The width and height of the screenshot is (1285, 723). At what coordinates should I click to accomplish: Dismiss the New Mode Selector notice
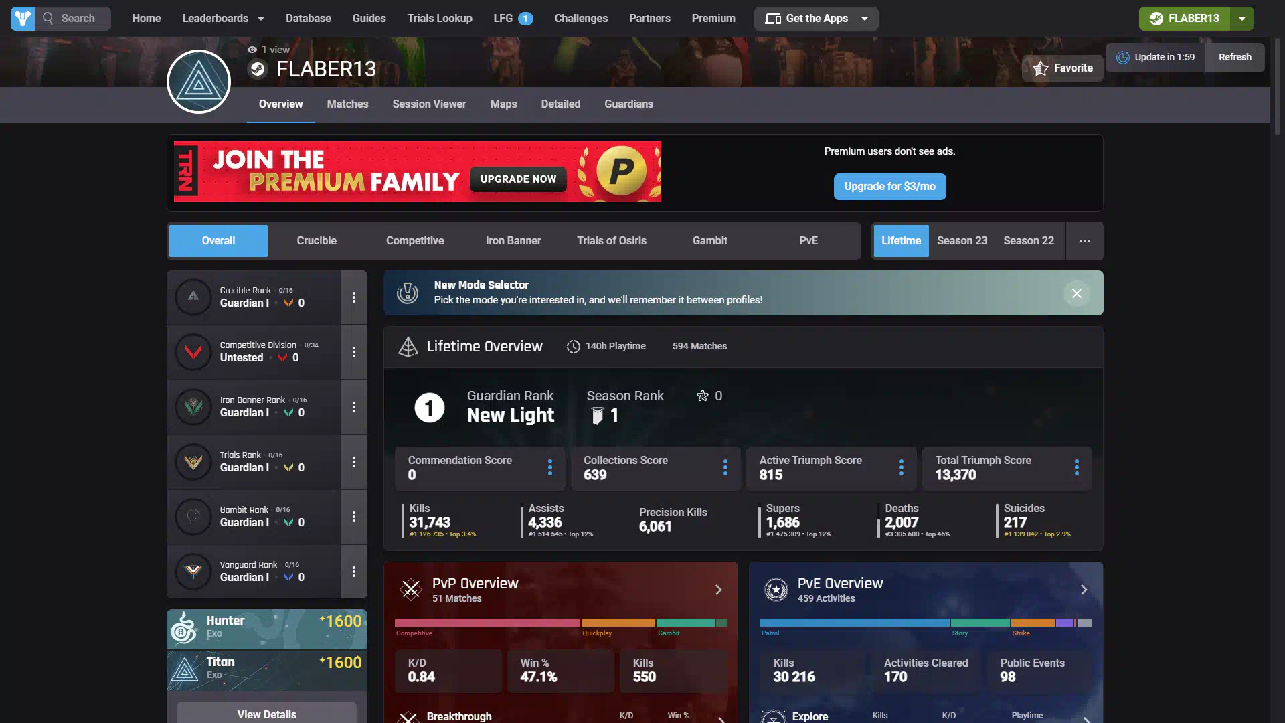coord(1077,293)
